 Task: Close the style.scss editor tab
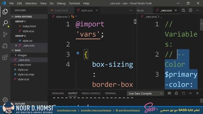[97, 10]
